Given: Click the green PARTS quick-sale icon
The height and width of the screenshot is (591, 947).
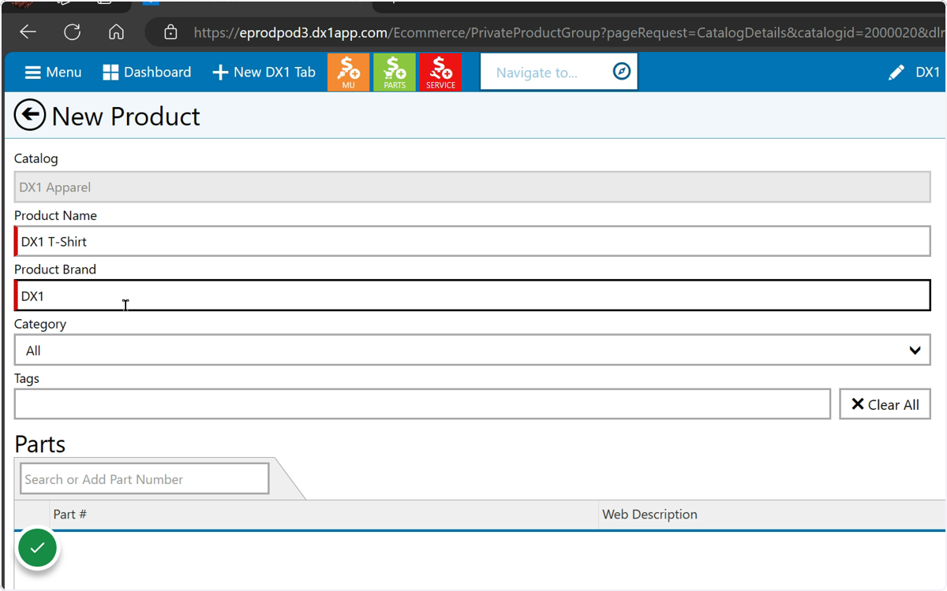Looking at the screenshot, I should (x=395, y=72).
